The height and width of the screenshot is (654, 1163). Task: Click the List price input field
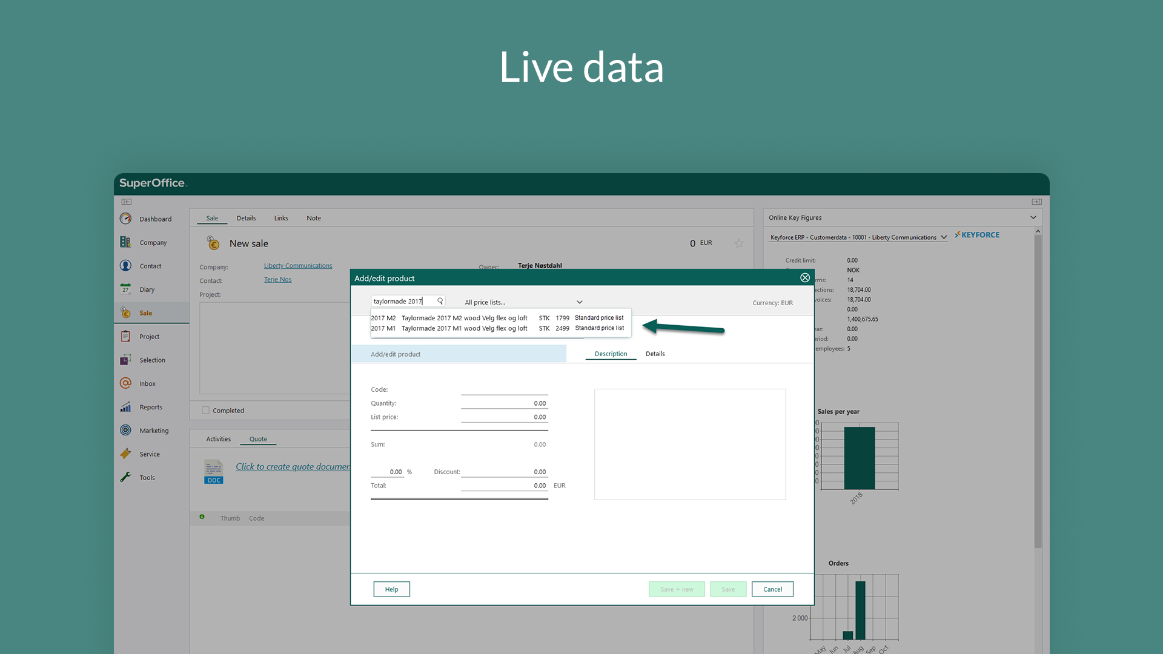click(x=504, y=417)
